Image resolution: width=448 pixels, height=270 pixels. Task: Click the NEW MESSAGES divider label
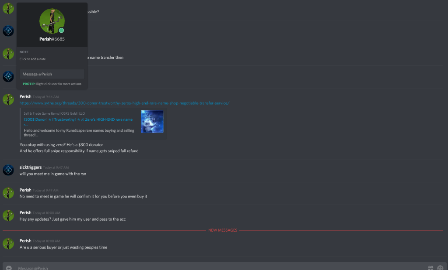[223, 230]
